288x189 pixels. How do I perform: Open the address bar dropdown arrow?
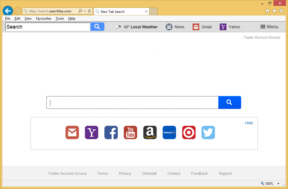[85, 11]
